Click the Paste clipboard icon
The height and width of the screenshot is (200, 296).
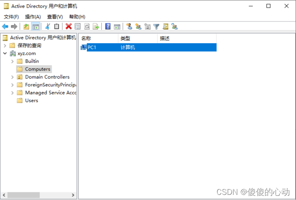[x=56, y=26]
